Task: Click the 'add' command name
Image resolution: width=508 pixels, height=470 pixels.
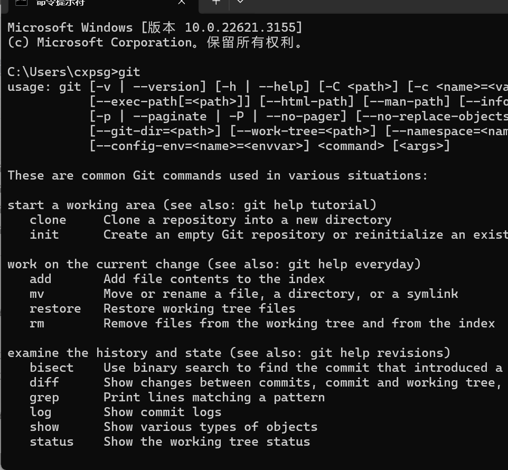Action: point(41,279)
